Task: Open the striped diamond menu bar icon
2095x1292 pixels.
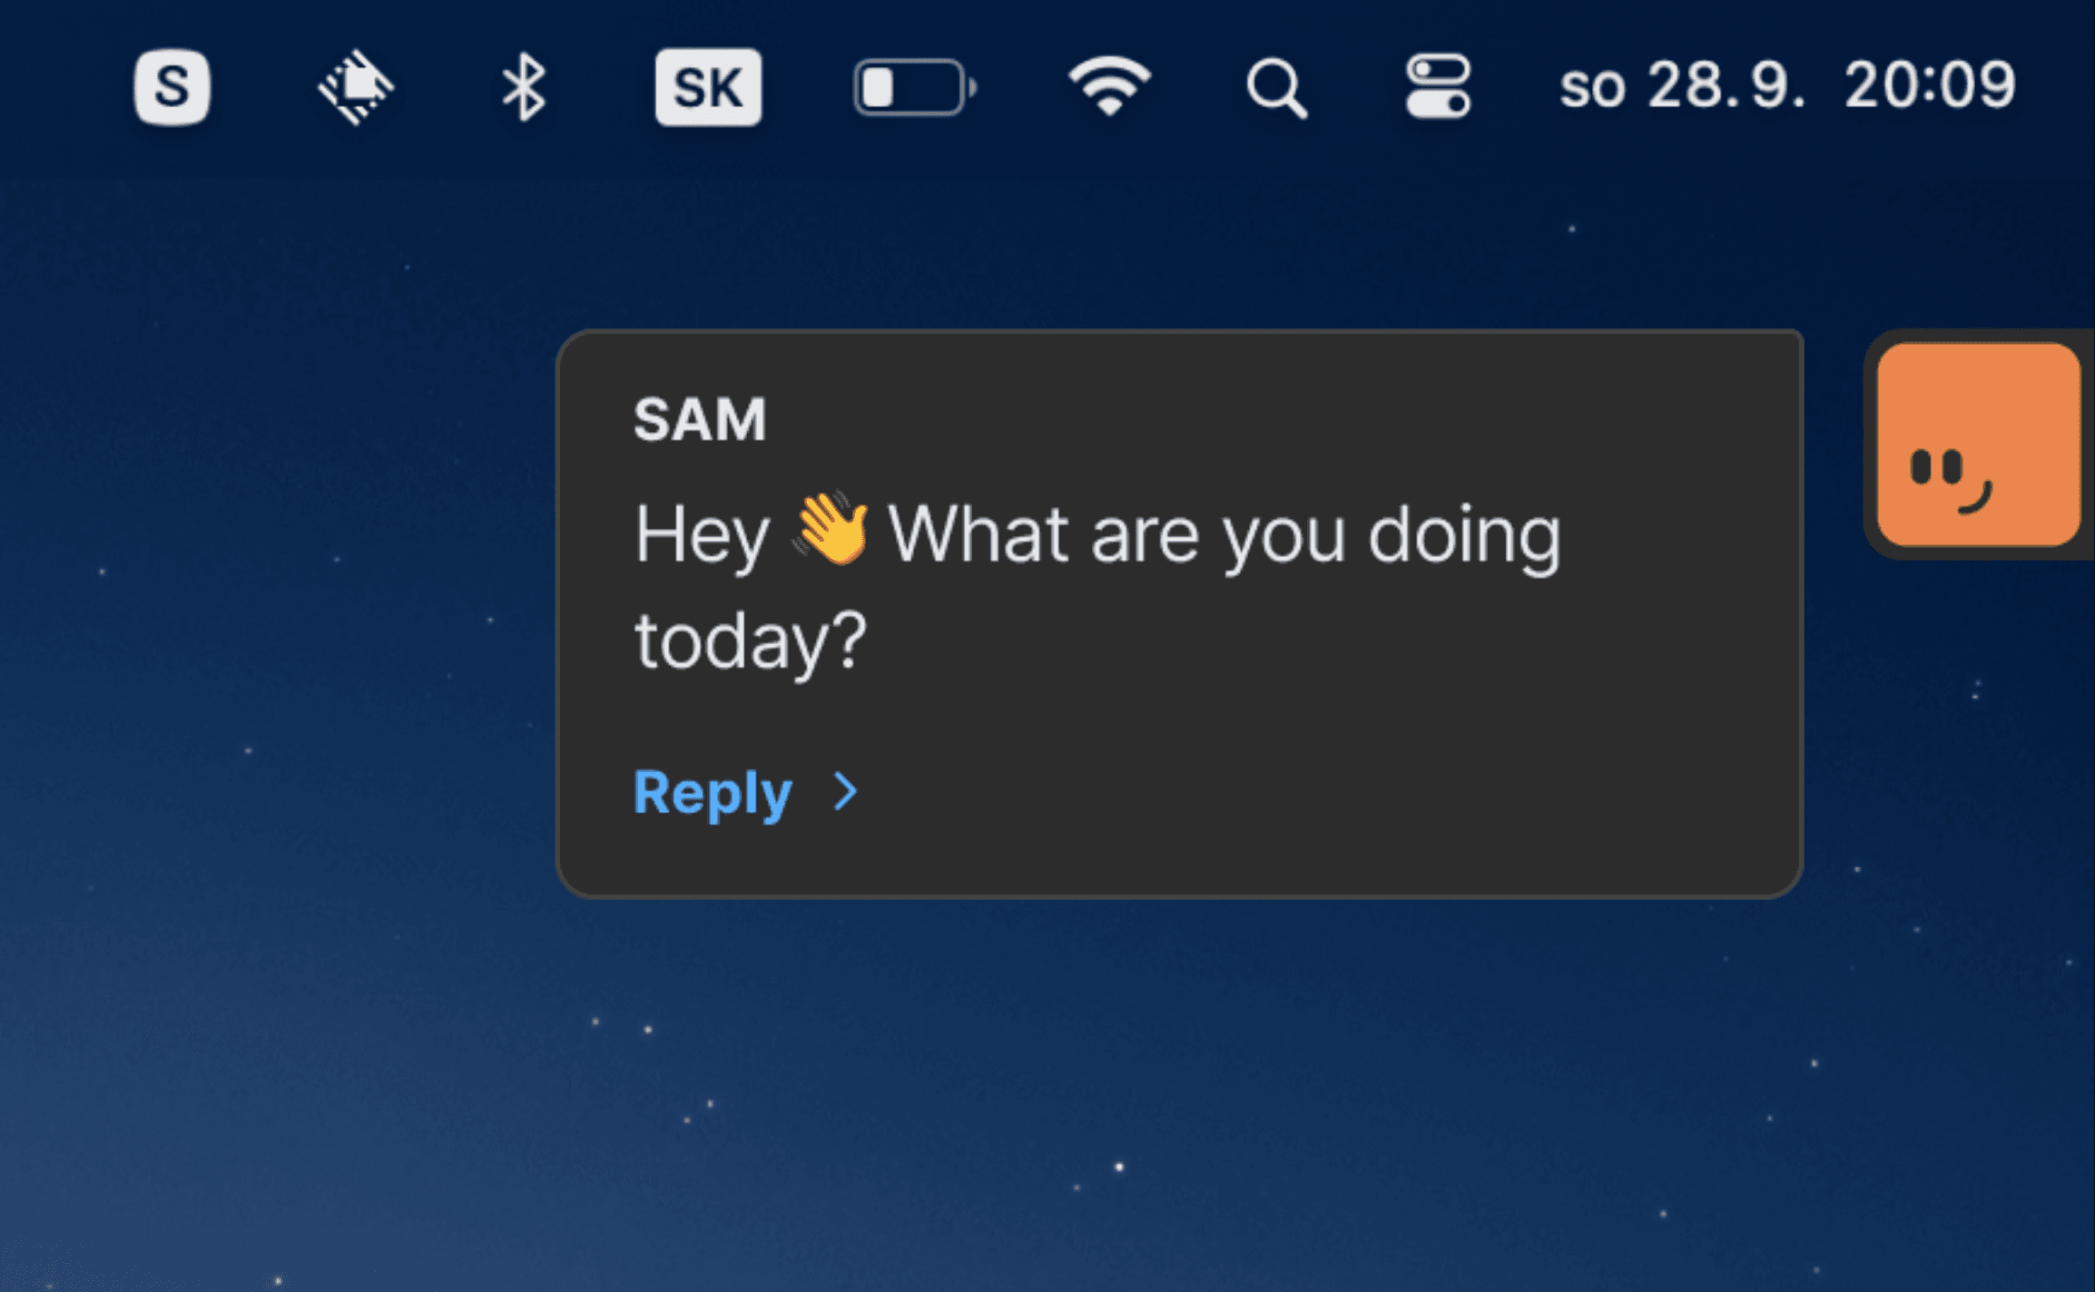Action: (x=356, y=87)
